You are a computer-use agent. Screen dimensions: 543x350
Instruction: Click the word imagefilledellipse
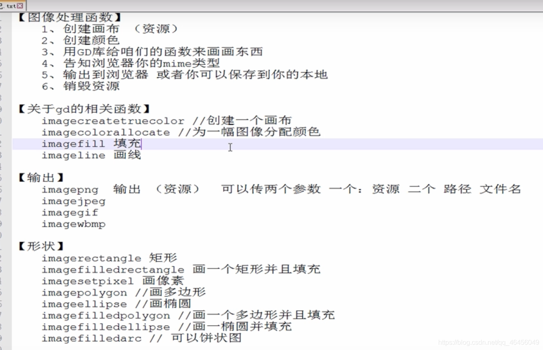(106, 327)
